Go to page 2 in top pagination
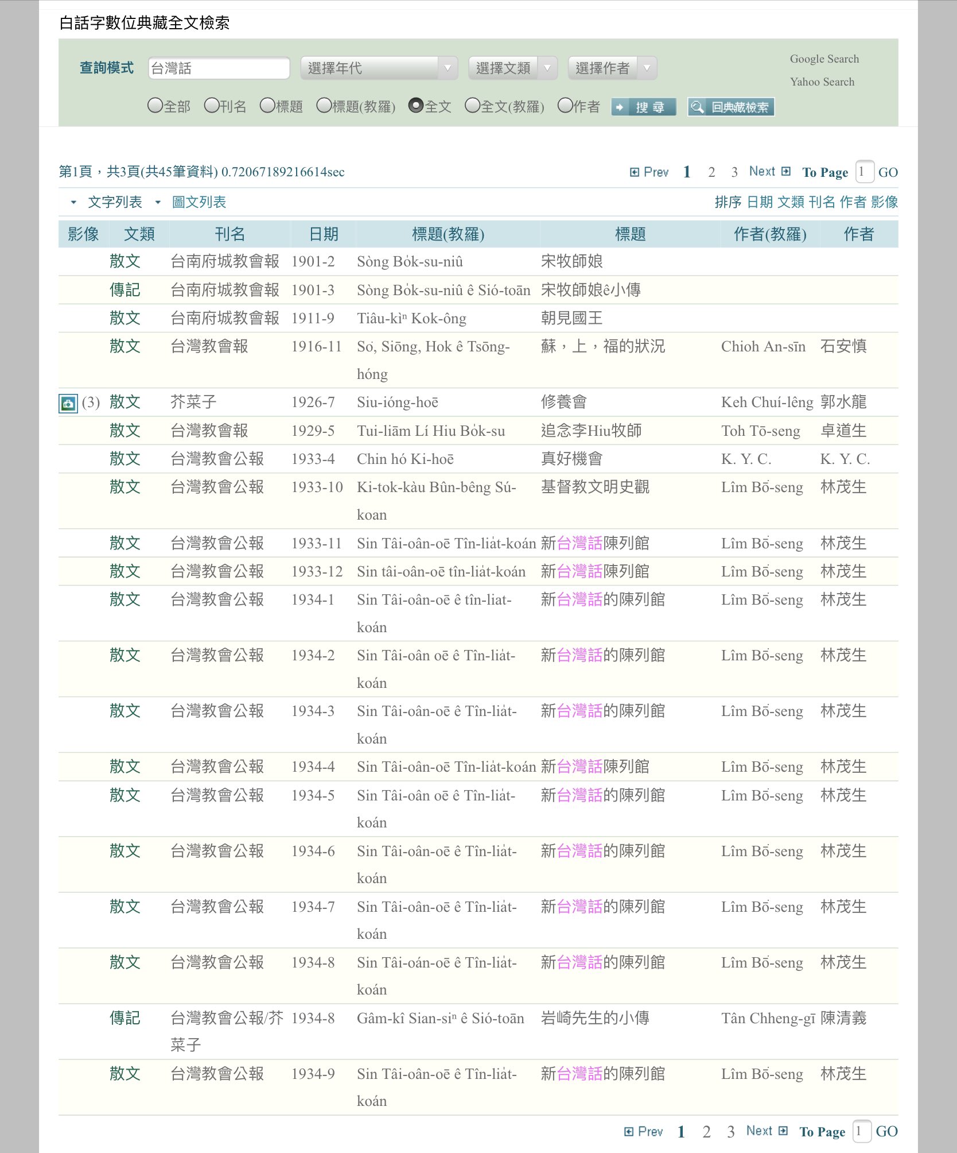This screenshot has height=1153, width=957. click(x=711, y=172)
